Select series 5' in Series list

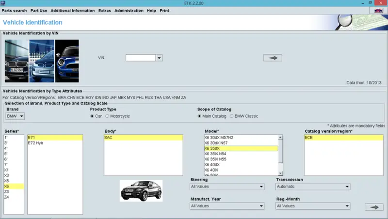(x=14, y=154)
